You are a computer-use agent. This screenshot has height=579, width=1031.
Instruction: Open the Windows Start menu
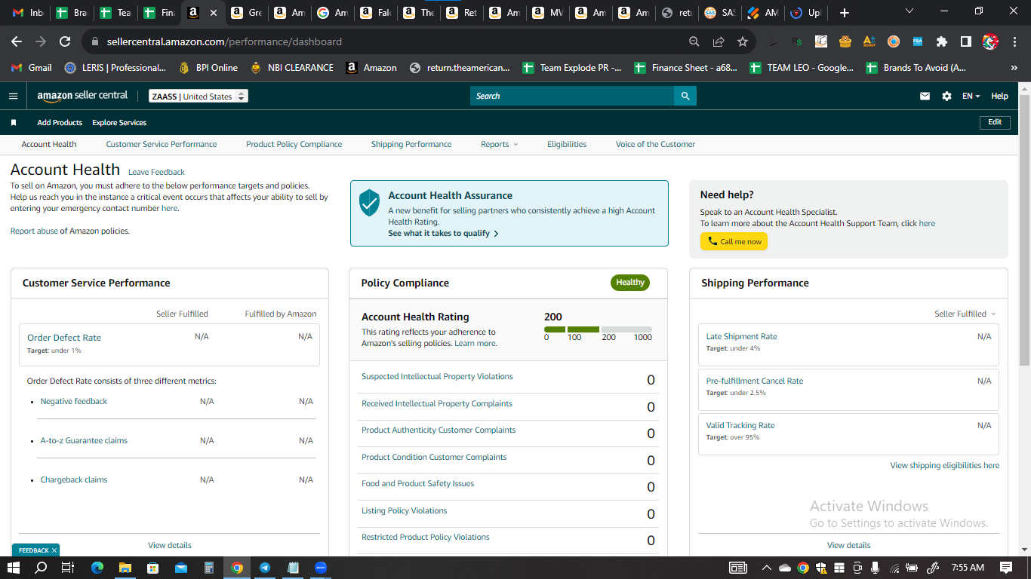pos(14,568)
